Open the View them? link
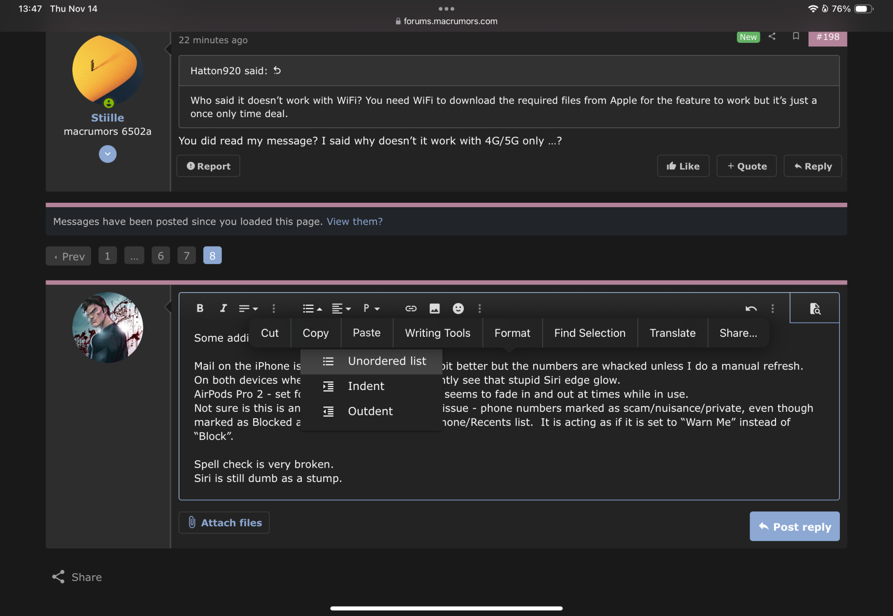The height and width of the screenshot is (616, 893). click(355, 222)
